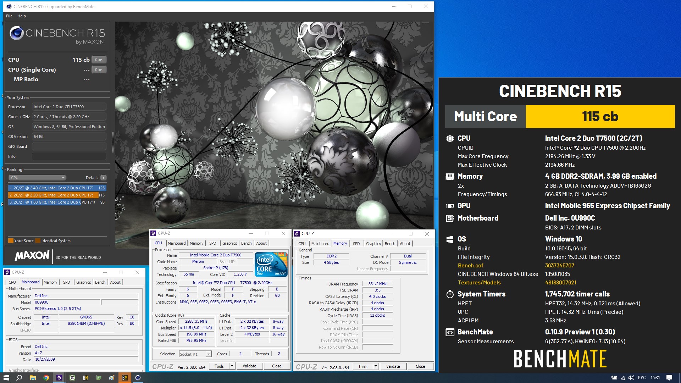Expand ranking Details arrow button
Image resolution: width=681 pixels, height=383 pixels.
[x=103, y=178]
